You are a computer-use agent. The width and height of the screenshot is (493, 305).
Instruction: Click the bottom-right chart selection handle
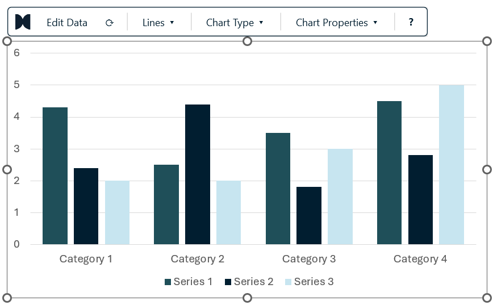(x=487, y=298)
